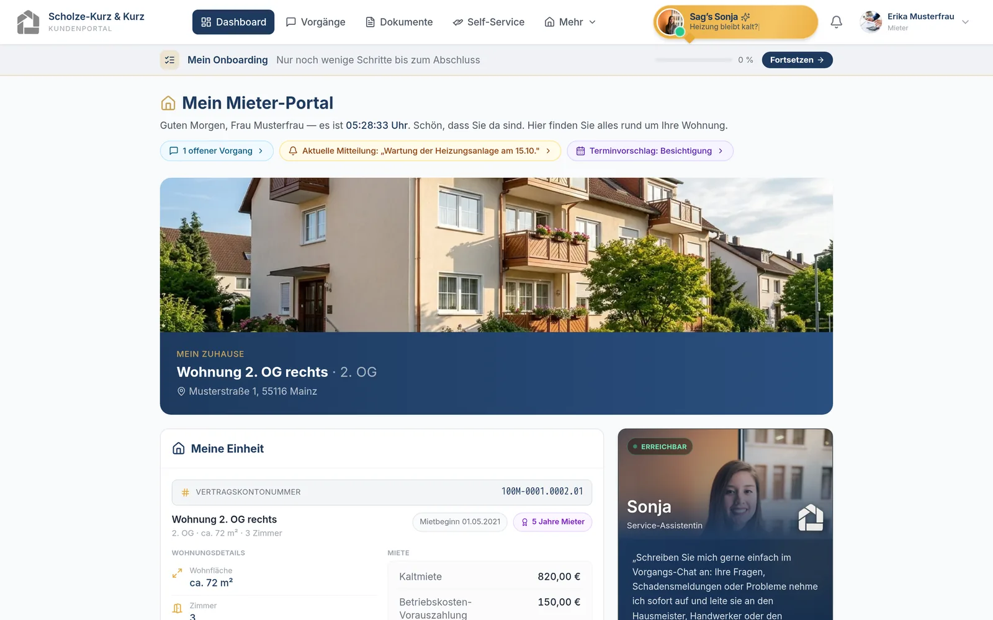Expand the Mehr menu

570,22
